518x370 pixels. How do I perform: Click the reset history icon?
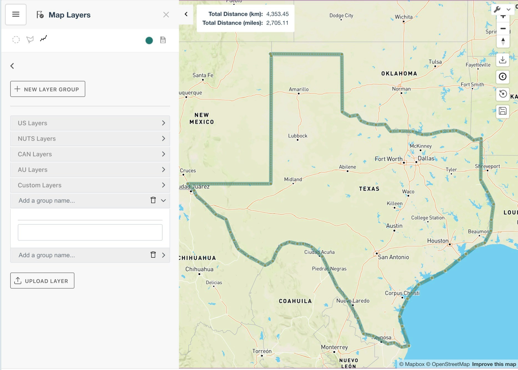click(502, 94)
